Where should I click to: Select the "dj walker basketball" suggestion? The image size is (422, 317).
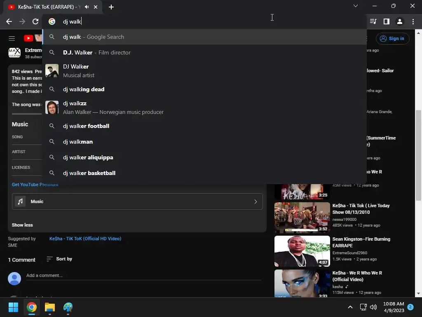click(204, 173)
